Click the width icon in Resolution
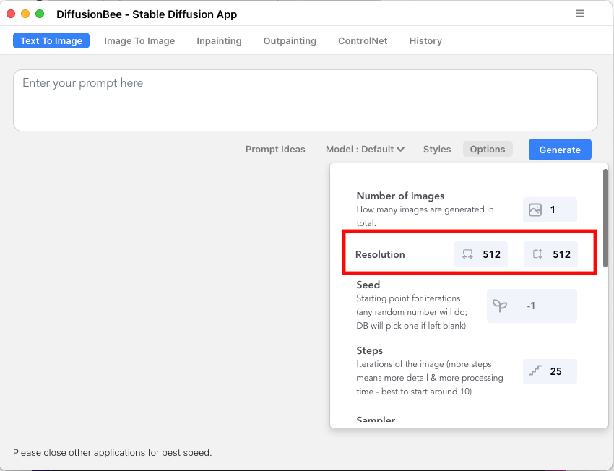Screen dimensions: 614x471 (467, 254)
